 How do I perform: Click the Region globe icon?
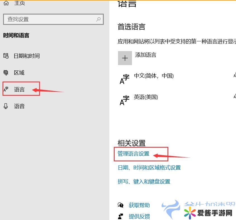click(x=6, y=73)
